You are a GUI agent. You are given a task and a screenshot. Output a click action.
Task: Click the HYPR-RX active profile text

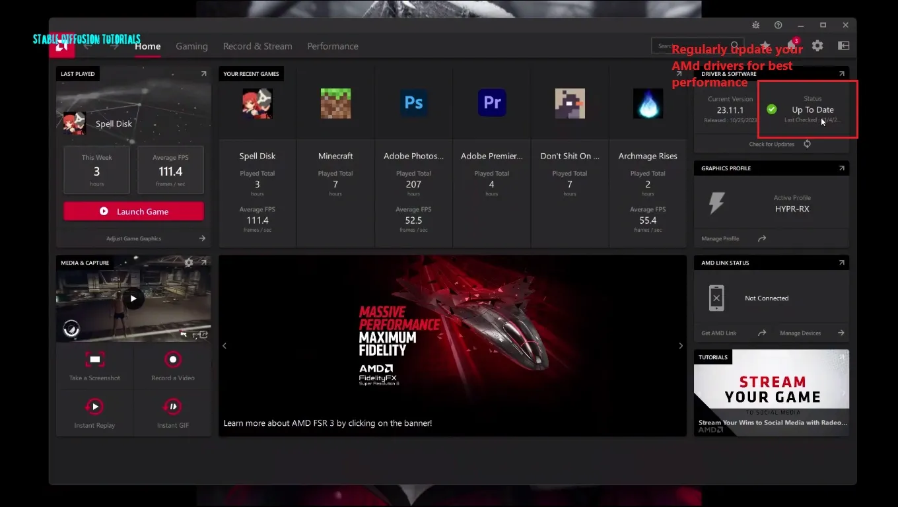click(x=792, y=209)
